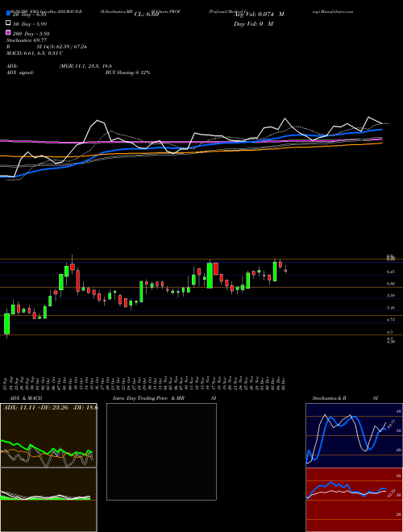Click the '(MGR) 11.1, 23.3, 18.6' ADX values
Viewport: 403px width, 532px height.
click(85, 66)
